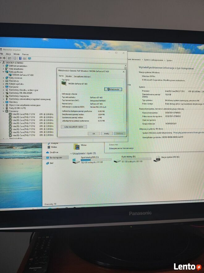Open the Wideo folder icon
The image size is (204, 273).
[76, 146]
